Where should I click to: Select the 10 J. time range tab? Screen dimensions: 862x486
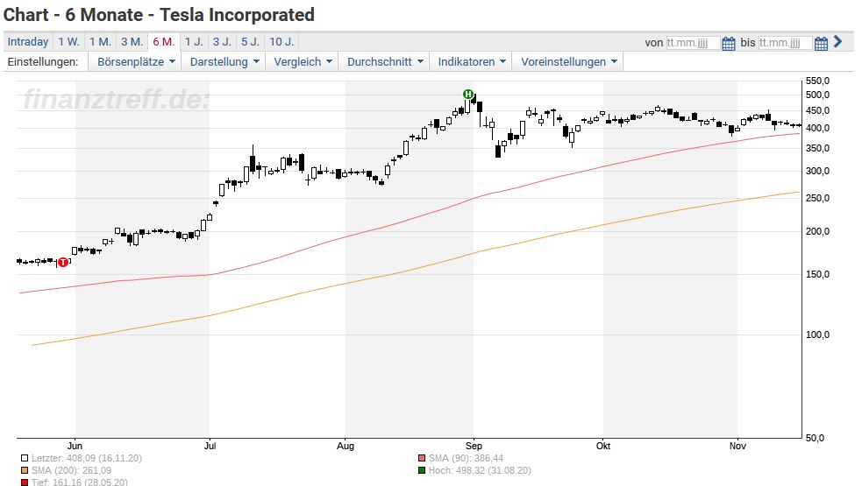pos(281,42)
